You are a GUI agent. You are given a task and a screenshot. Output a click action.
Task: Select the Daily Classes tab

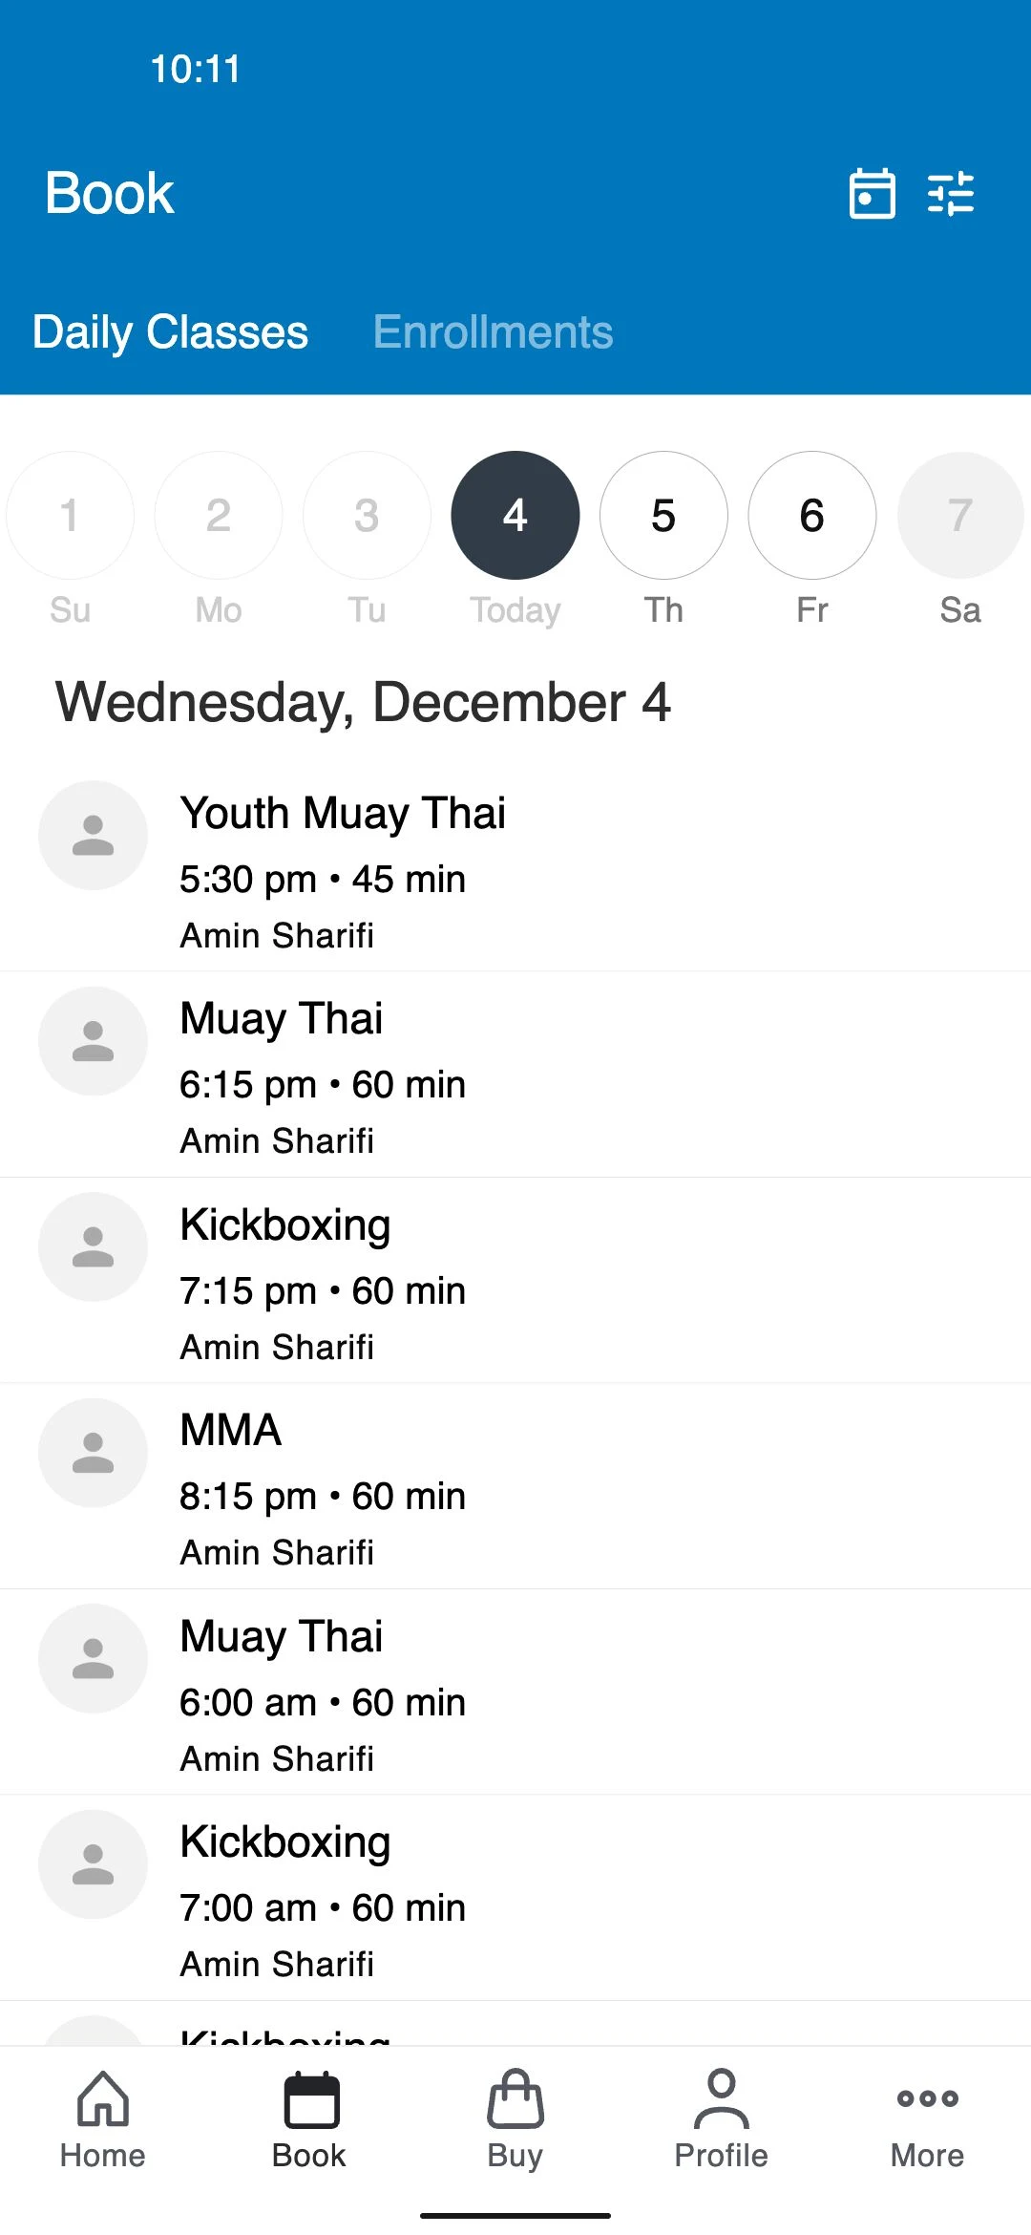[x=170, y=332]
